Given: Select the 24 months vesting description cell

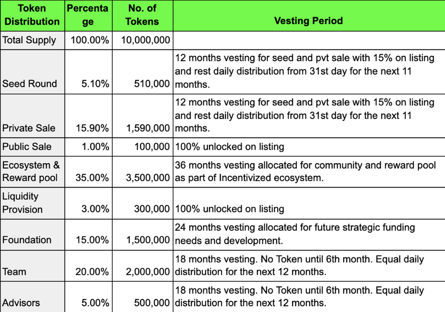Looking at the screenshot, I should click(295, 234).
